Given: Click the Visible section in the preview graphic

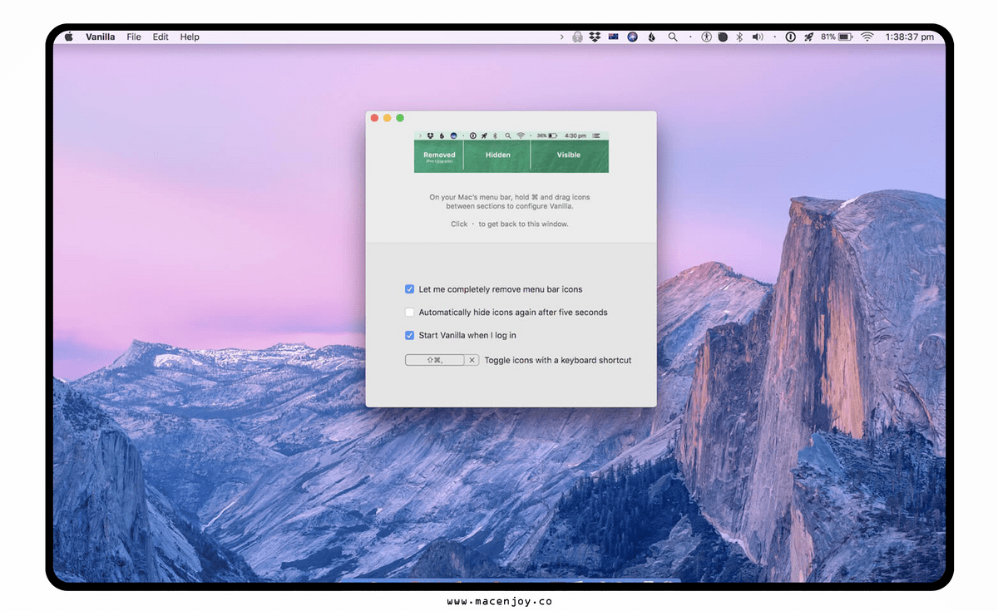Looking at the screenshot, I should point(570,156).
